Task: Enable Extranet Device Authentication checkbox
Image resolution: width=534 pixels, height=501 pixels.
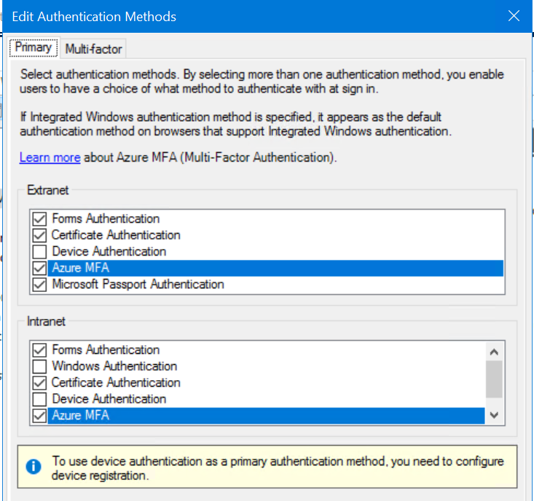Action: 39,252
